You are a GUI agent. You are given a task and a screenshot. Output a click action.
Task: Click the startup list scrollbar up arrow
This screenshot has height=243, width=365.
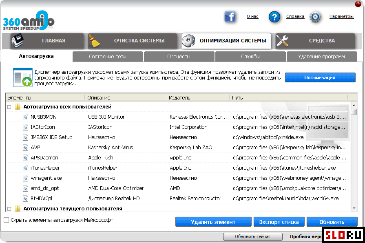[x=354, y=105]
